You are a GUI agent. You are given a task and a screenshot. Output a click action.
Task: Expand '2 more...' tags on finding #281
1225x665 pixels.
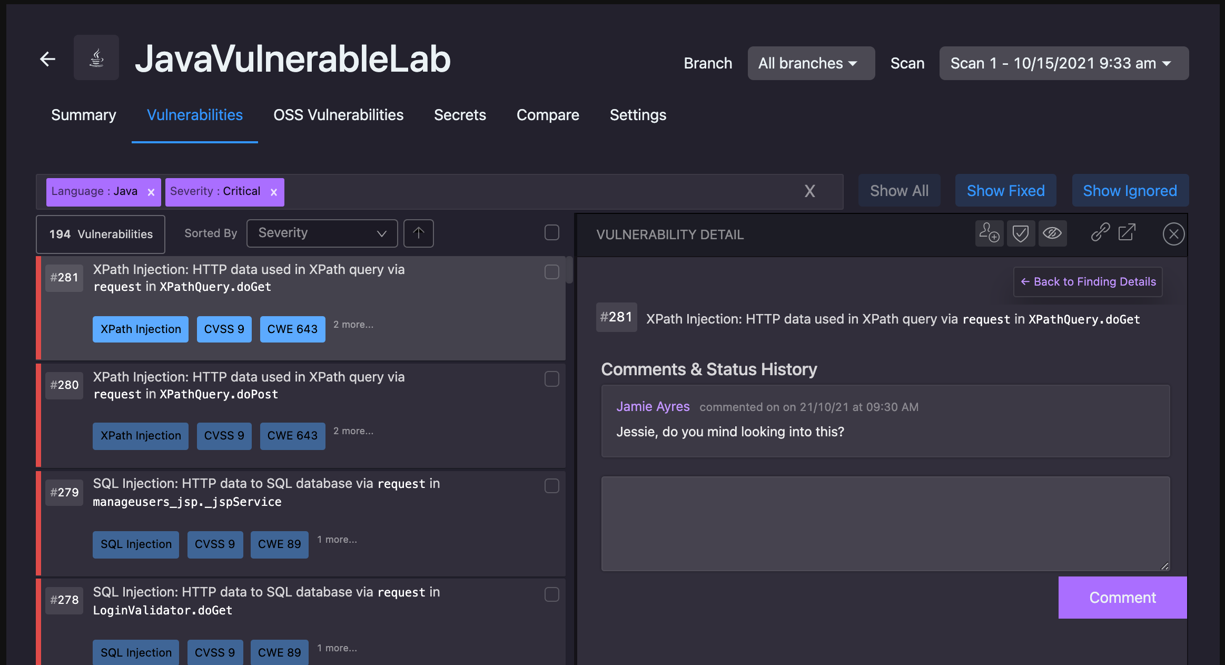[353, 325]
